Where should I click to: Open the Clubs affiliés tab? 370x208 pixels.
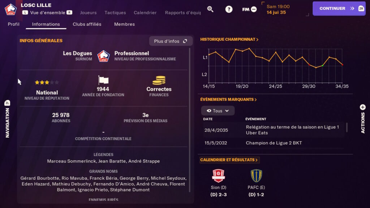(87, 24)
